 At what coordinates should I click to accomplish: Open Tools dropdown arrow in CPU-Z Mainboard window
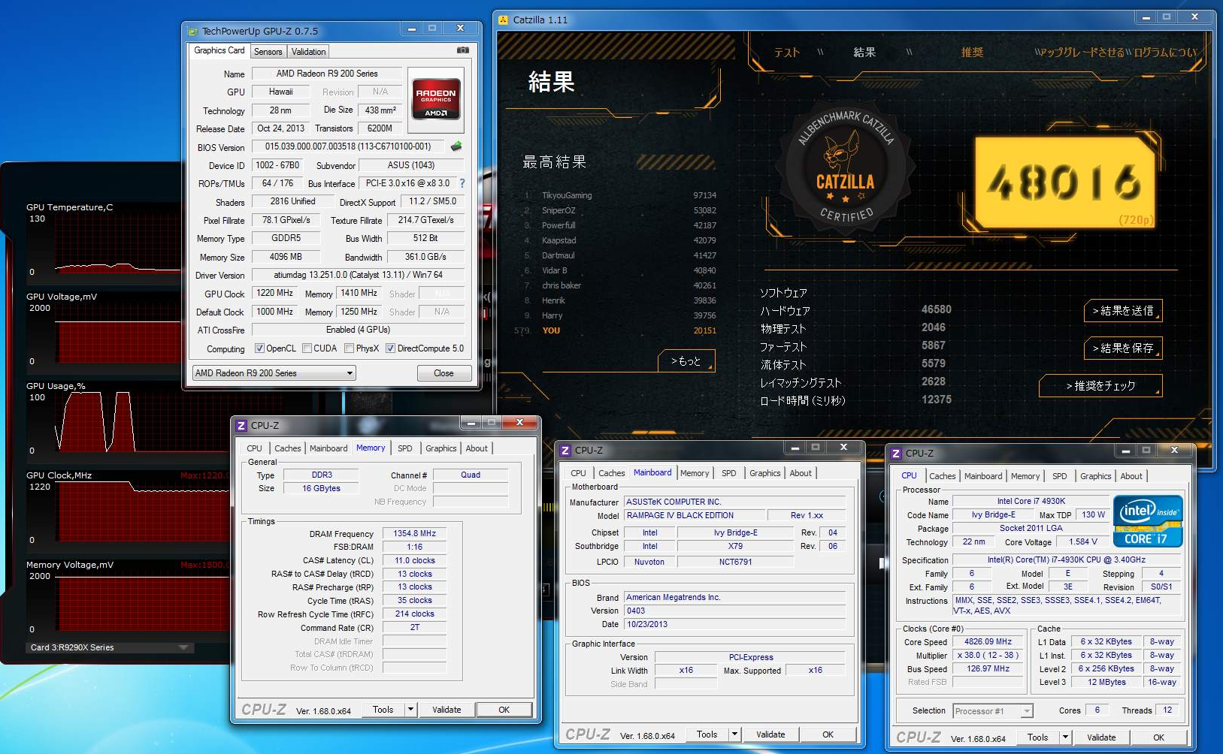(734, 734)
